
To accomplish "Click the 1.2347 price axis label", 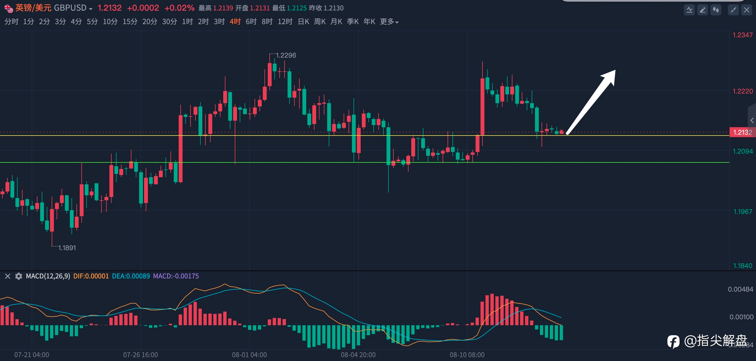I will (x=743, y=35).
